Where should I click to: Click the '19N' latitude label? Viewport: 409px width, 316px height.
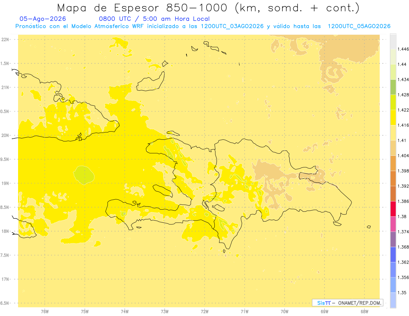point(5,183)
